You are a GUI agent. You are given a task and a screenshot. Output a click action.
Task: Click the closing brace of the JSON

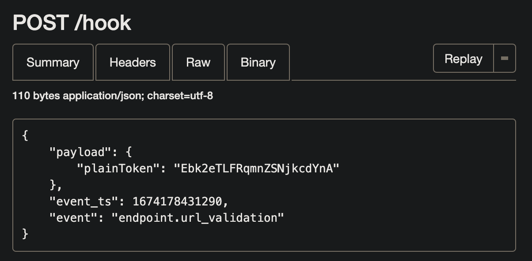tap(25, 234)
